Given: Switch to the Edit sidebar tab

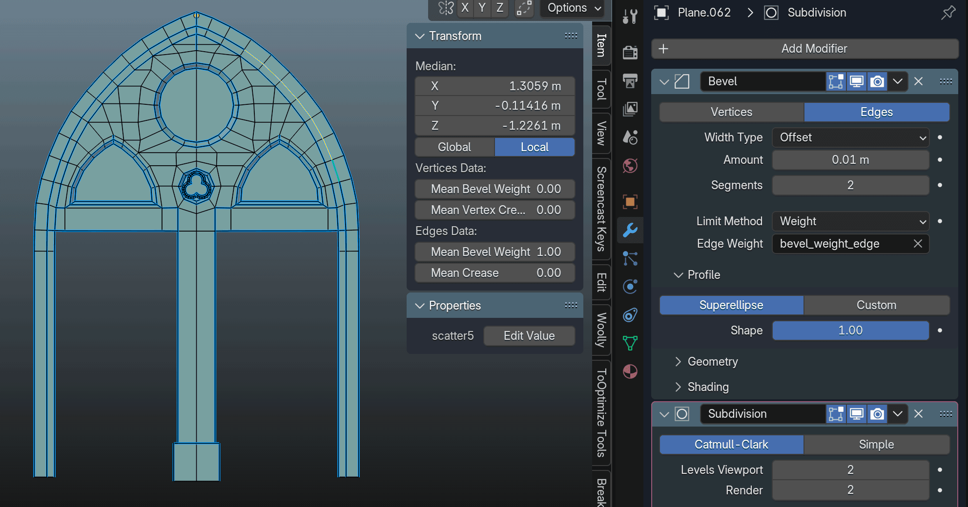Looking at the screenshot, I should coord(601,282).
